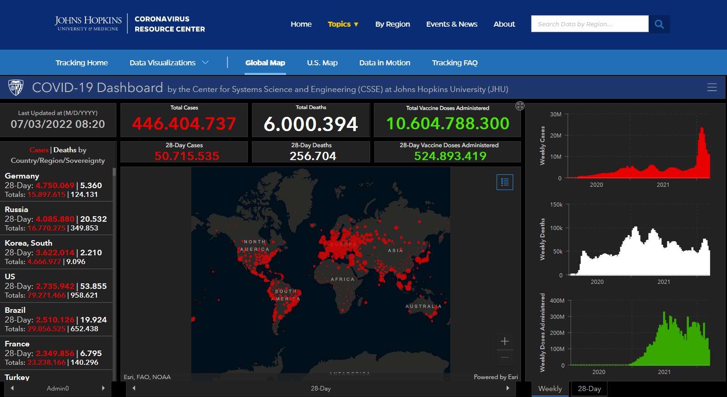
Task: Zoom in on the map
Action: click(504, 341)
